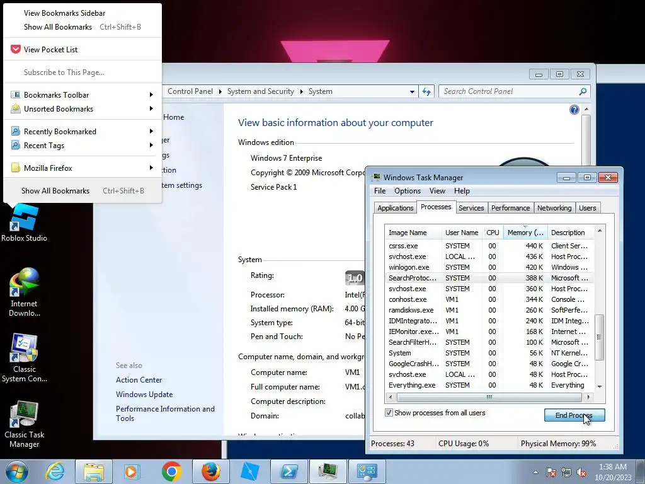The width and height of the screenshot is (645, 484).
Task: Click the taskbar clock showing 1:38 AM
Action: click(612, 472)
